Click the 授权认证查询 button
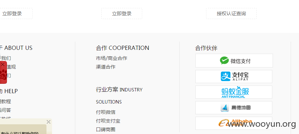 [x=231, y=14]
